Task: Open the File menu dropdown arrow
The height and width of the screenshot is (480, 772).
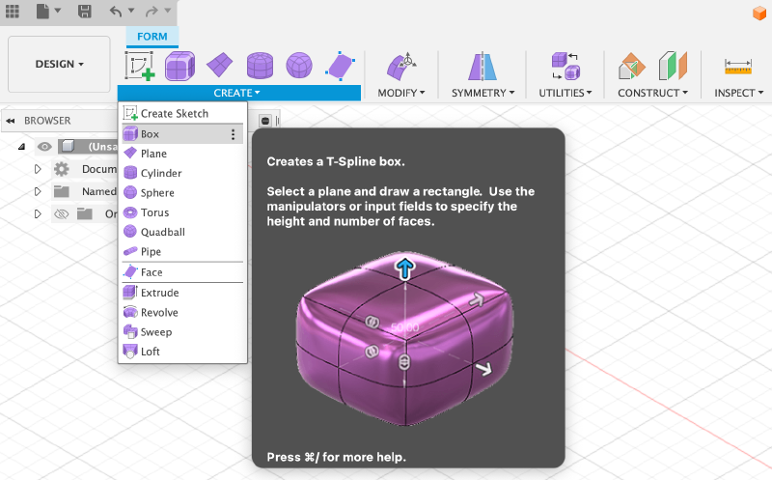Action: click(x=58, y=11)
